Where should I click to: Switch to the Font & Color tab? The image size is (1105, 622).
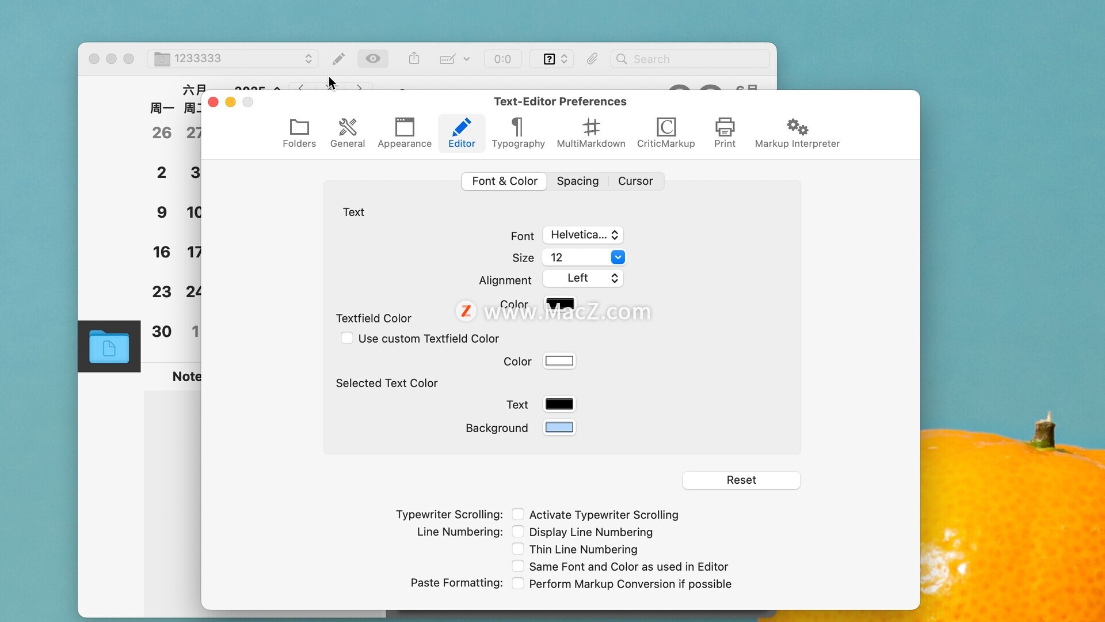(x=504, y=181)
